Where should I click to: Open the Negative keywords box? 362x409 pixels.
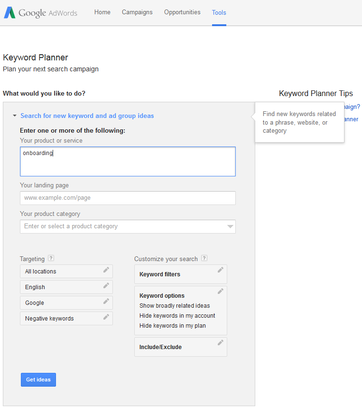(66, 318)
